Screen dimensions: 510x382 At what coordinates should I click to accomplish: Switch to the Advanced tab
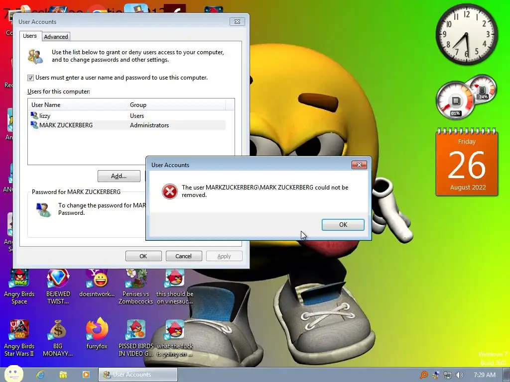(56, 37)
